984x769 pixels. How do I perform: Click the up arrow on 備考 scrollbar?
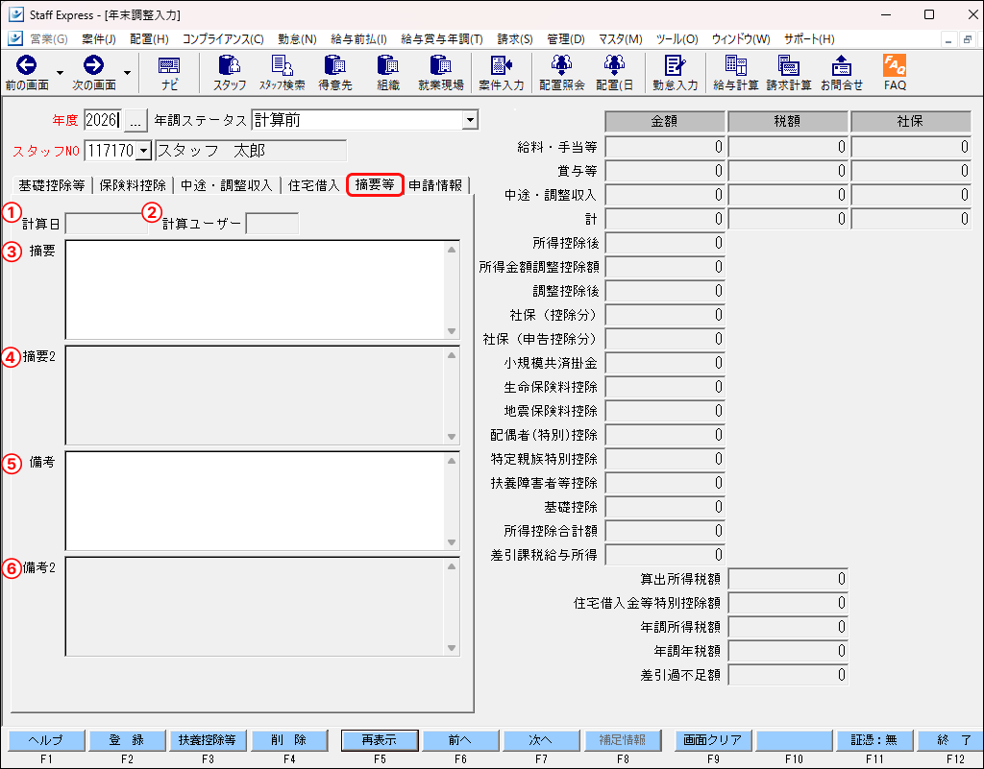click(452, 461)
